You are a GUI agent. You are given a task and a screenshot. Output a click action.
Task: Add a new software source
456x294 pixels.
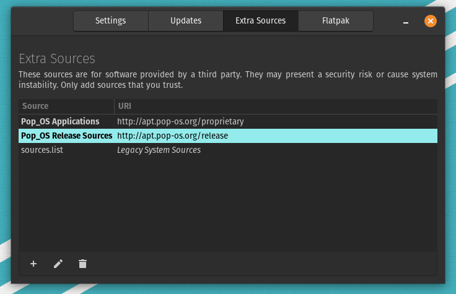point(33,264)
